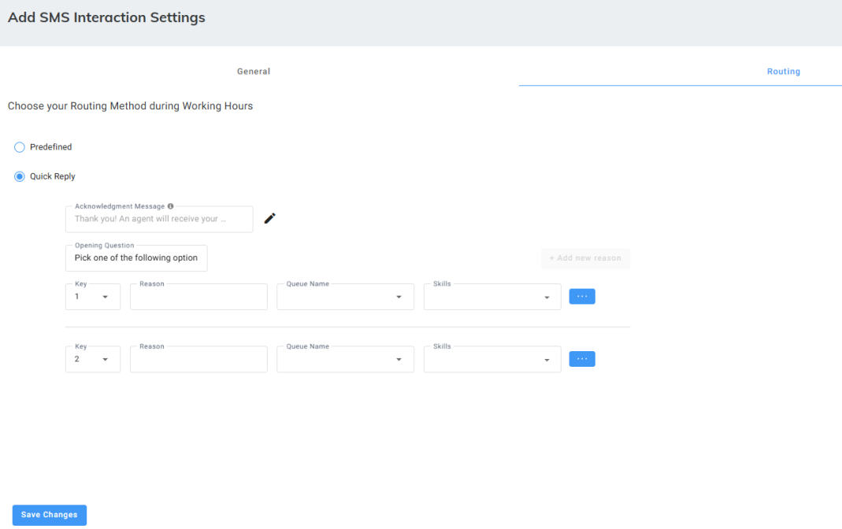Click the Save Changes button
The width and height of the screenshot is (842, 529).
point(50,515)
